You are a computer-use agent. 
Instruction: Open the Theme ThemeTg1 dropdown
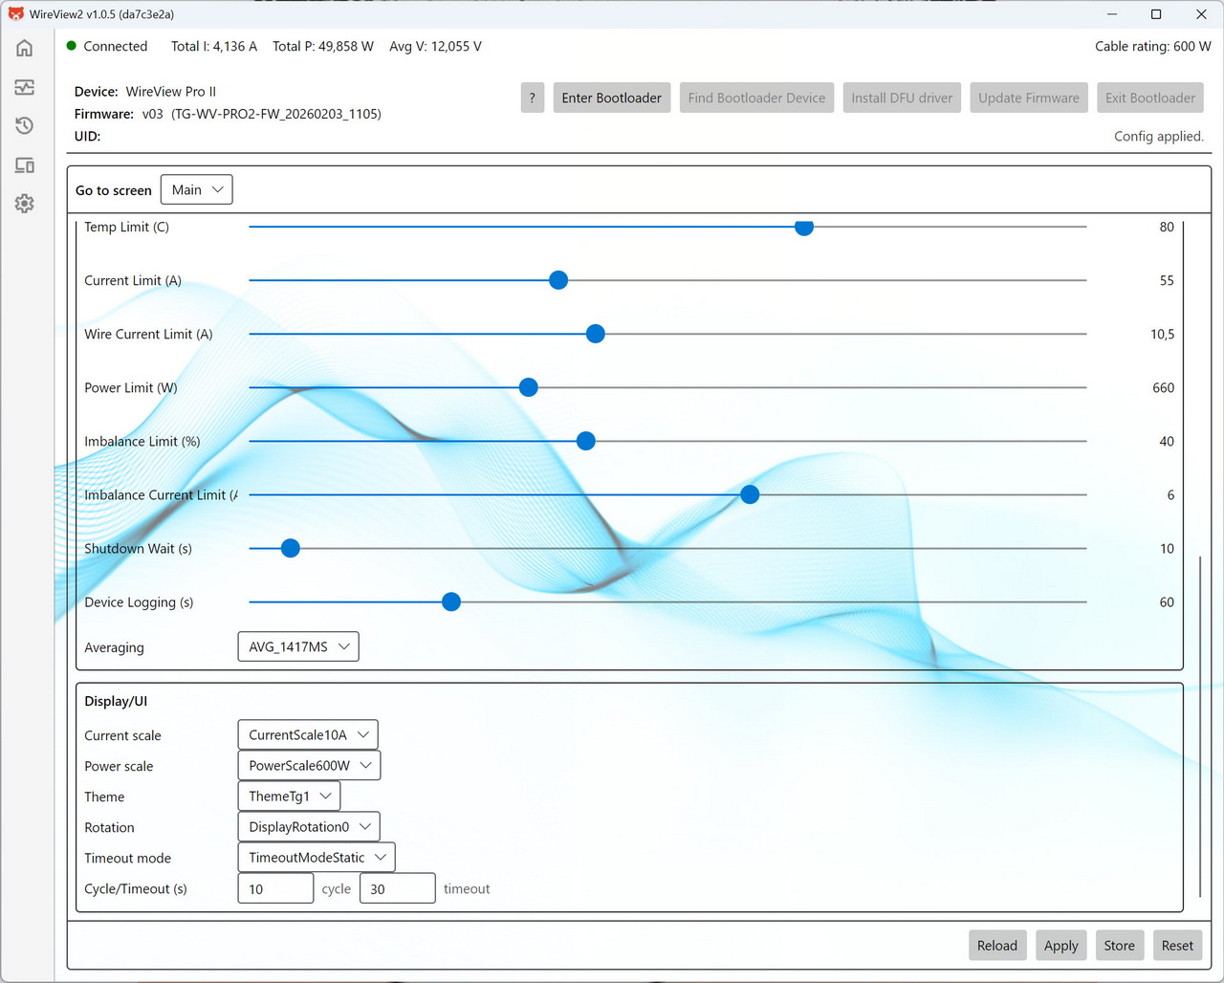coord(289,797)
